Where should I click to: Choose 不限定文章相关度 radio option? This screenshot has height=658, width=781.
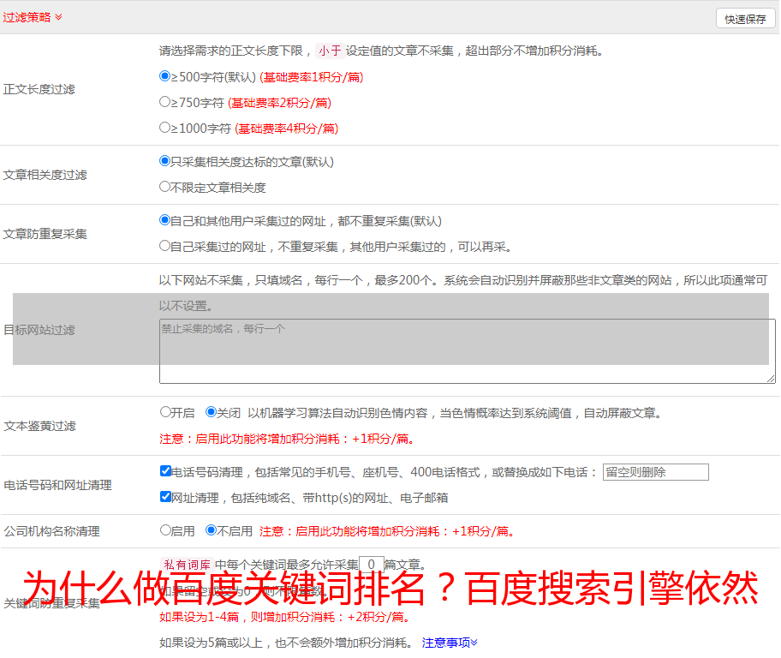tap(164, 187)
